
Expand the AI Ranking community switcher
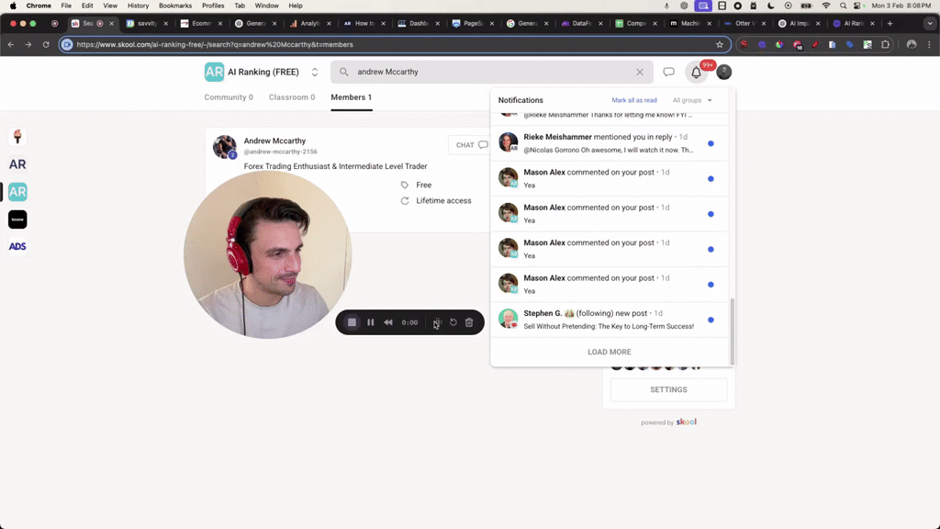[314, 72]
